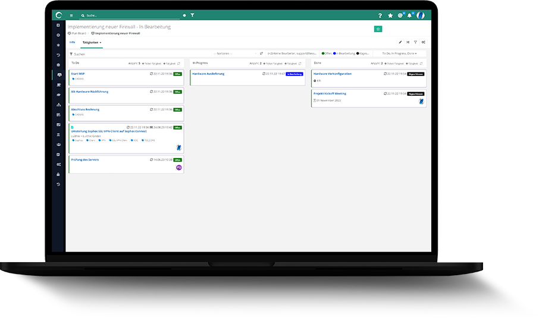This screenshot has width=539, height=318.
Task: Open the 'To Do, In Progress, Done' column dropdown
Action: point(399,53)
